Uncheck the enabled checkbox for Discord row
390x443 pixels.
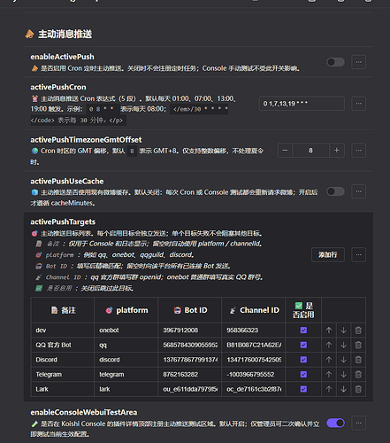303,360
